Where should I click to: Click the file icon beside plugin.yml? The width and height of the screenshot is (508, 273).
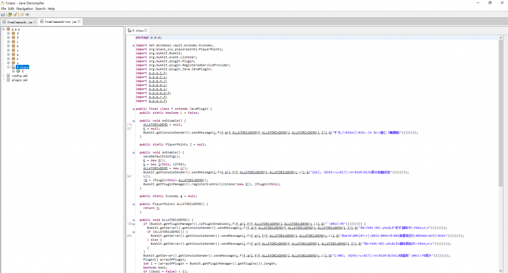pyautogui.click(x=9, y=80)
